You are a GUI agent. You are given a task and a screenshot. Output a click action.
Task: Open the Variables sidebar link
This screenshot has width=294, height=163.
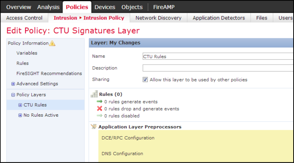point(27,53)
